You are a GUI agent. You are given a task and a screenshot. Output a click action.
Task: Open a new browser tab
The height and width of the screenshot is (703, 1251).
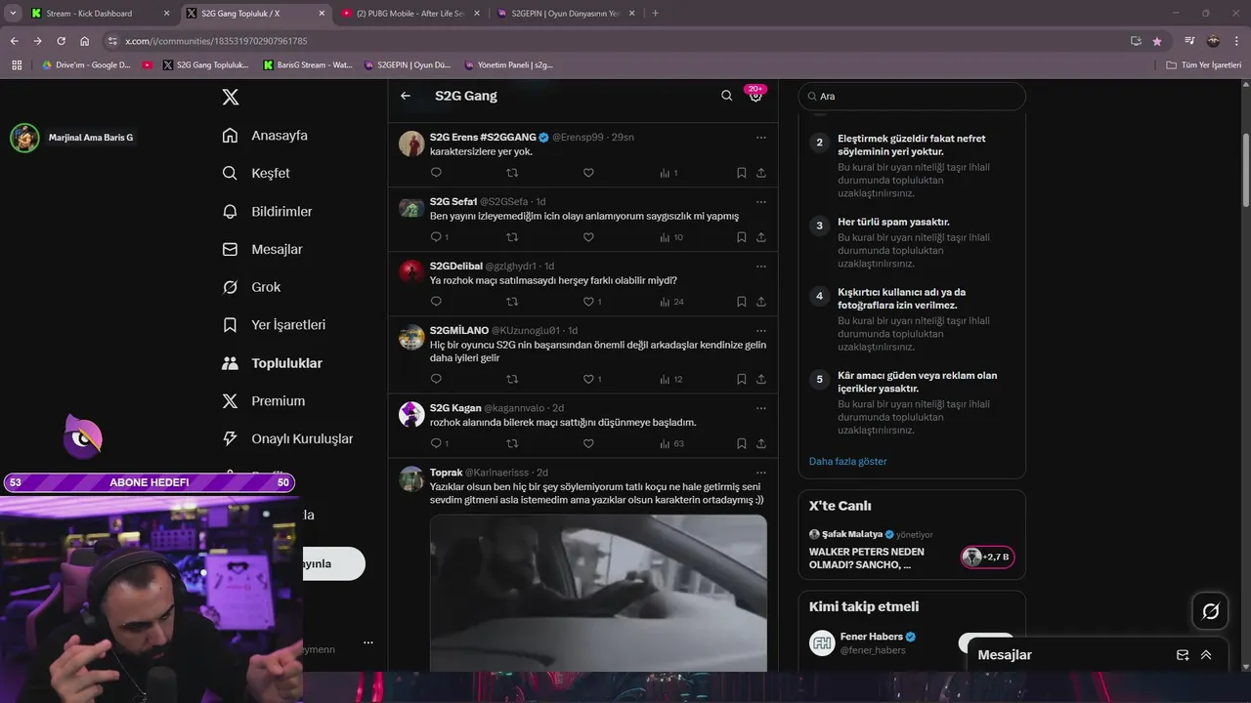pyautogui.click(x=655, y=14)
